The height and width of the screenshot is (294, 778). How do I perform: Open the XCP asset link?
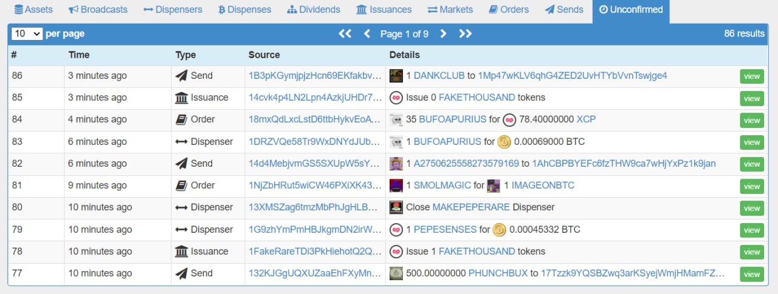pos(586,119)
